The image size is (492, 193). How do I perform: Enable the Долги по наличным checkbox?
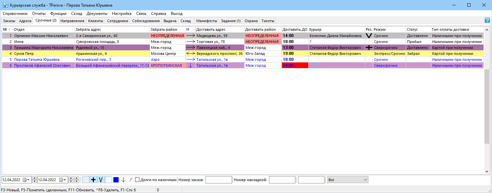coord(137,180)
